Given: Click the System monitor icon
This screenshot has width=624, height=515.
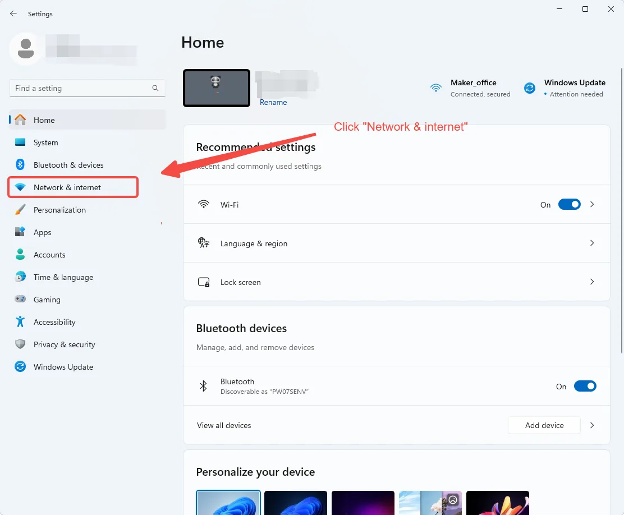Looking at the screenshot, I should tap(20, 142).
